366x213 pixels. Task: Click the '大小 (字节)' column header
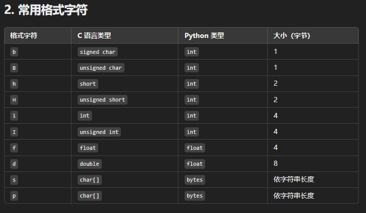pos(292,35)
